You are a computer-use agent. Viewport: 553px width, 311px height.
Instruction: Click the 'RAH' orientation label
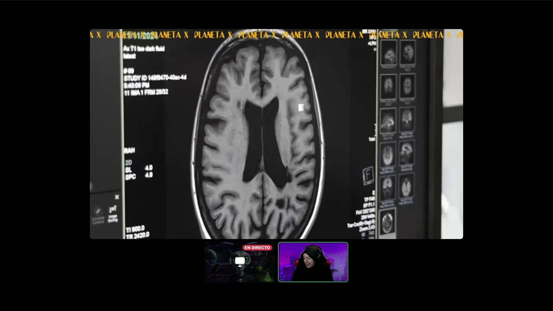(129, 150)
